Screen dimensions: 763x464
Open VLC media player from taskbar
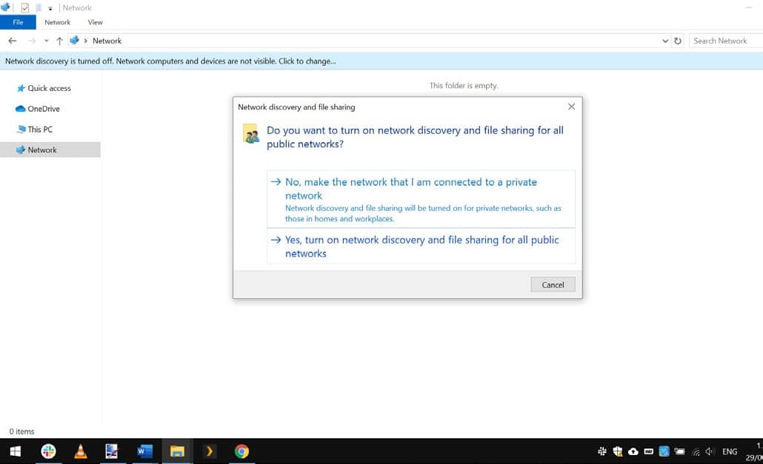coord(81,451)
